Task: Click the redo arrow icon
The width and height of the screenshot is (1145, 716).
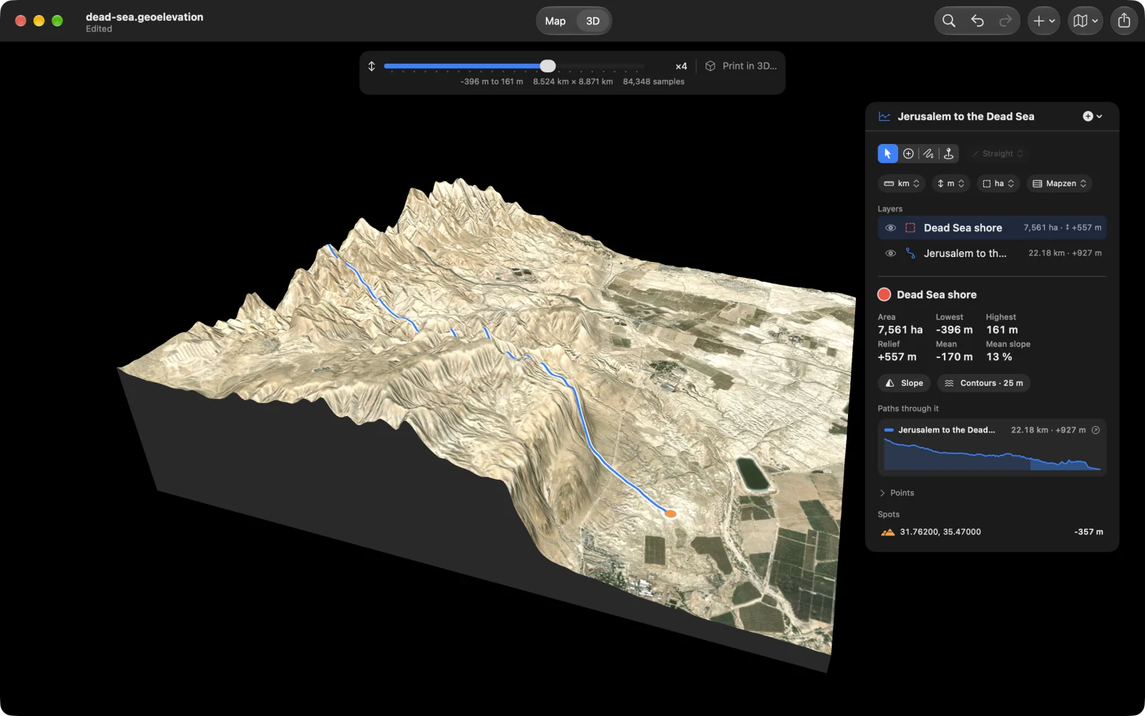Action: (1005, 21)
